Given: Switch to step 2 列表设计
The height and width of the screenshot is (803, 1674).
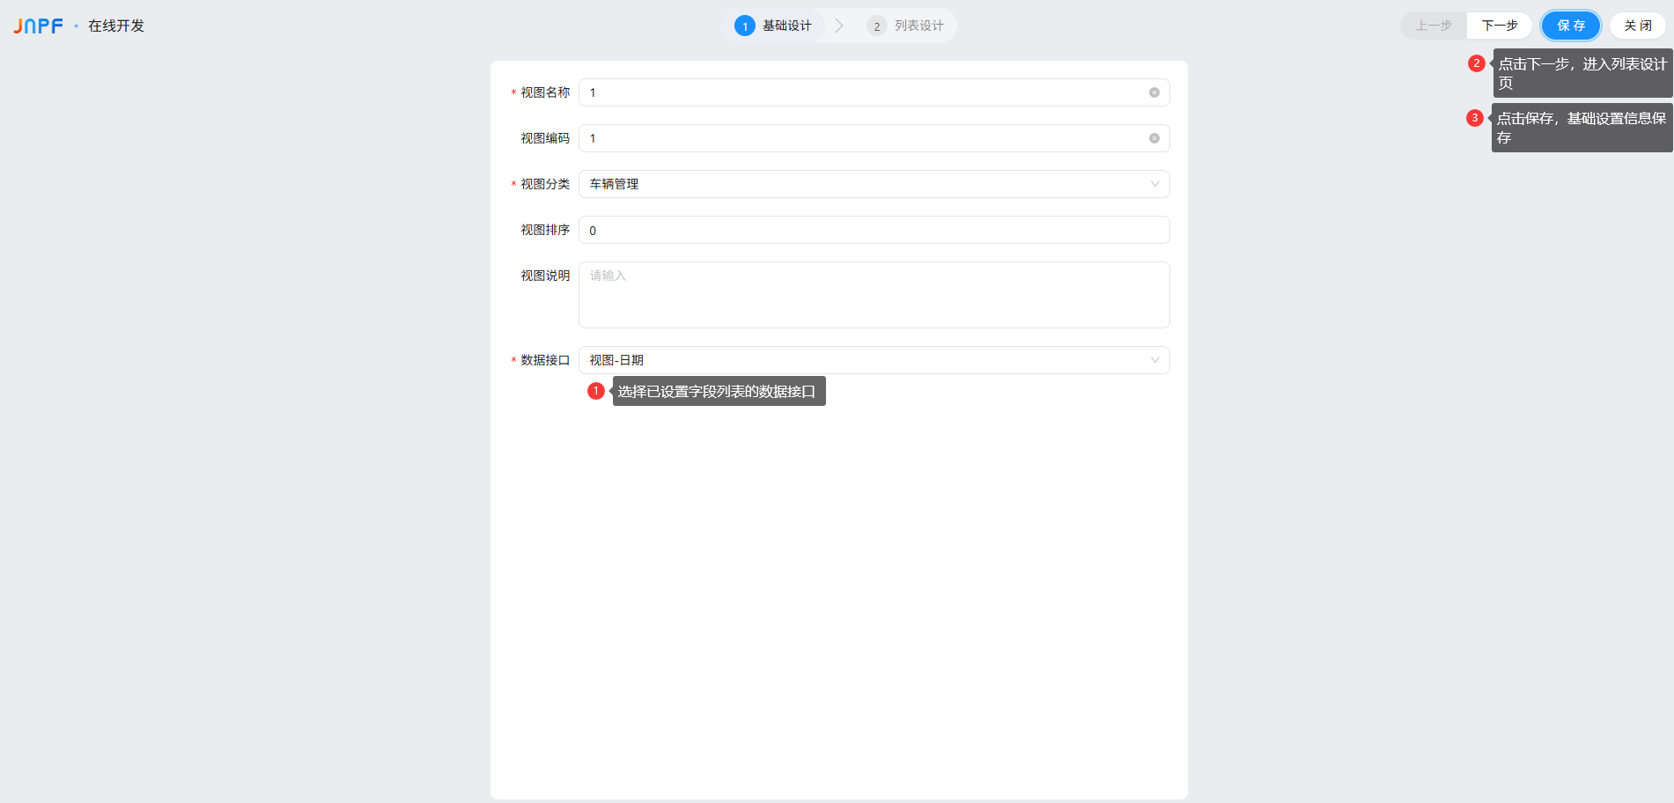Looking at the screenshot, I should click(x=905, y=26).
